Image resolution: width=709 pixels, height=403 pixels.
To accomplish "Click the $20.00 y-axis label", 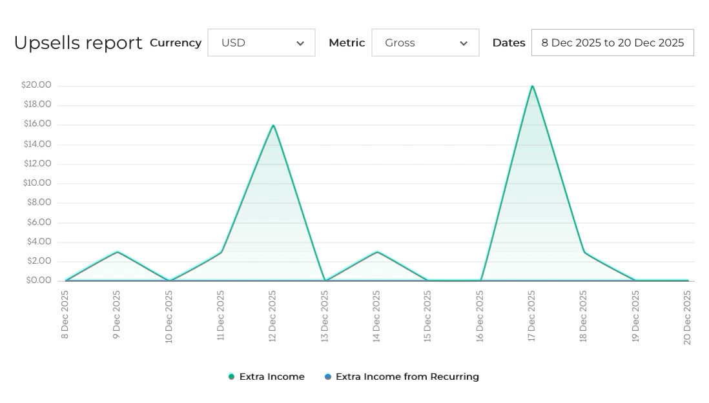I will click(x=36, y=85).
